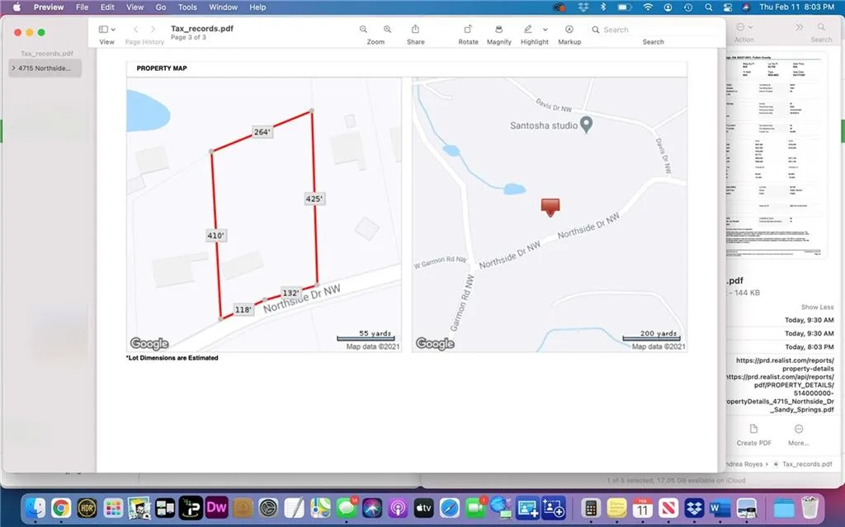This screenshot has height=527, width=845.
Task: Activate the Highlight pen icon
Action: click(528, 29)
